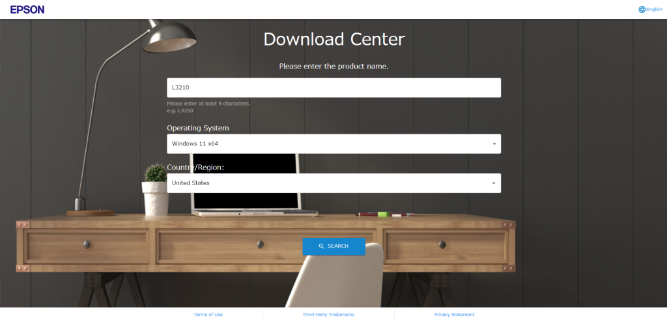The image size is (667, 320).
Task: Click the Operating System label
Action: coord(198,128)
